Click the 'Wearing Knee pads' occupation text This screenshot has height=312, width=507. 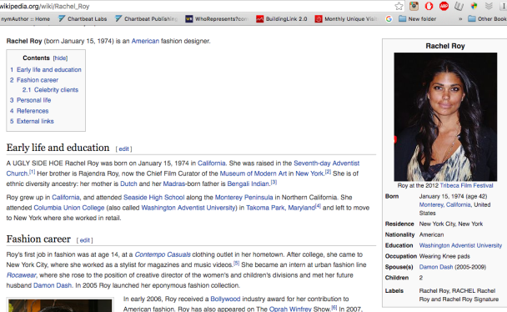point(444,256)
